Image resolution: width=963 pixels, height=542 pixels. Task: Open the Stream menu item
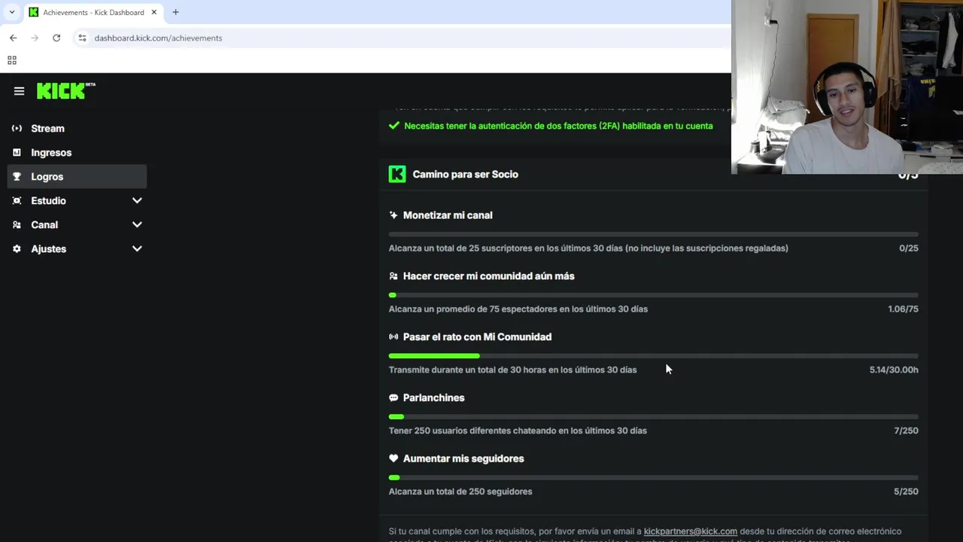coord(77,129)
